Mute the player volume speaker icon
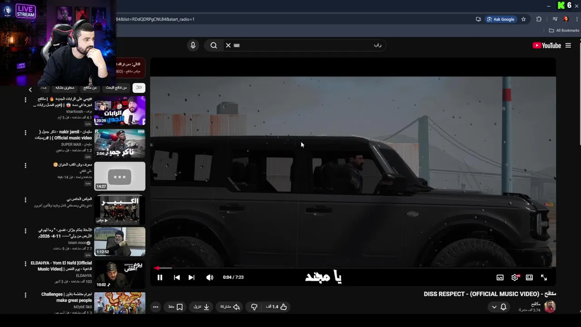This screenshot has height=327, width=581. [210, 277]
